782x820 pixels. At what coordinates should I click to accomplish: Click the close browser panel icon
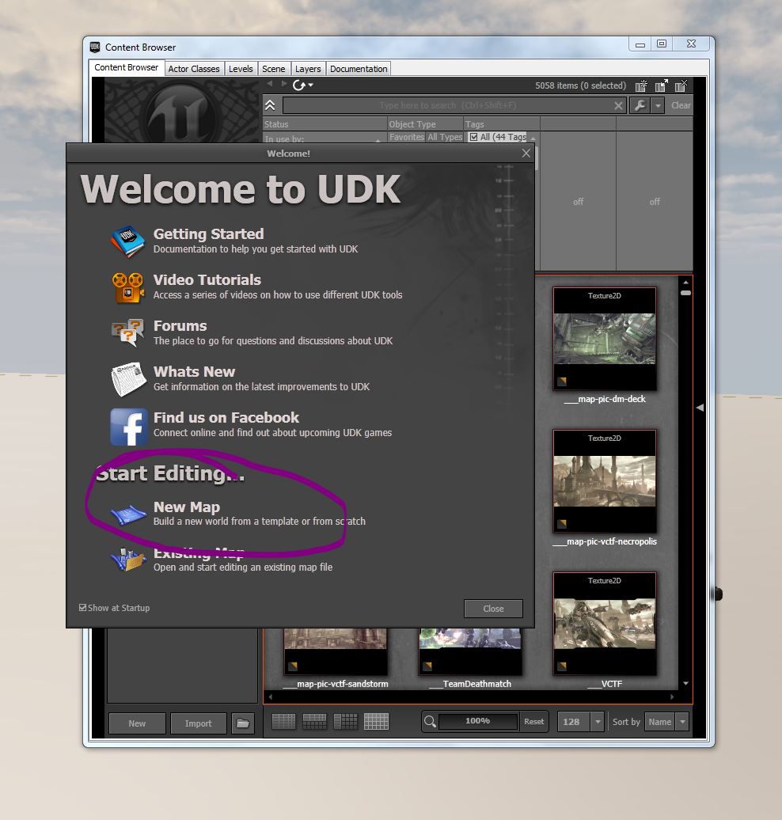pos(681,85)
